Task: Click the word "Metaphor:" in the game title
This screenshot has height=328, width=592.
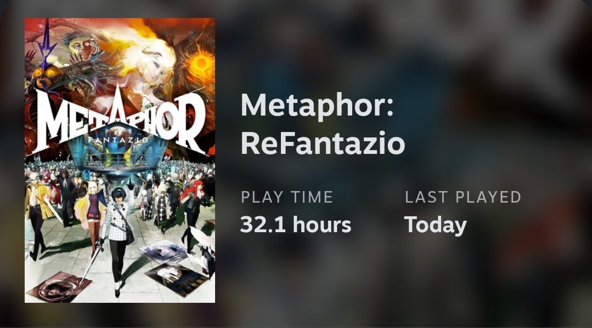Action: pyautogui.click(x=317, y=106)
